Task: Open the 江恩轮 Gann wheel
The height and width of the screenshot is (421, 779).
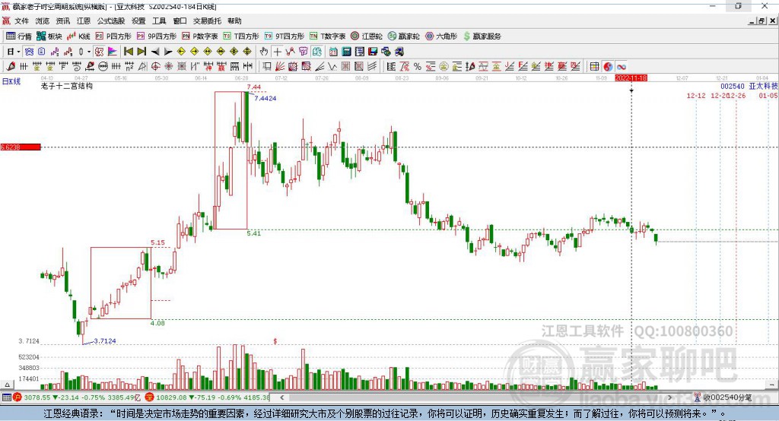Action: tap(367, 36)
